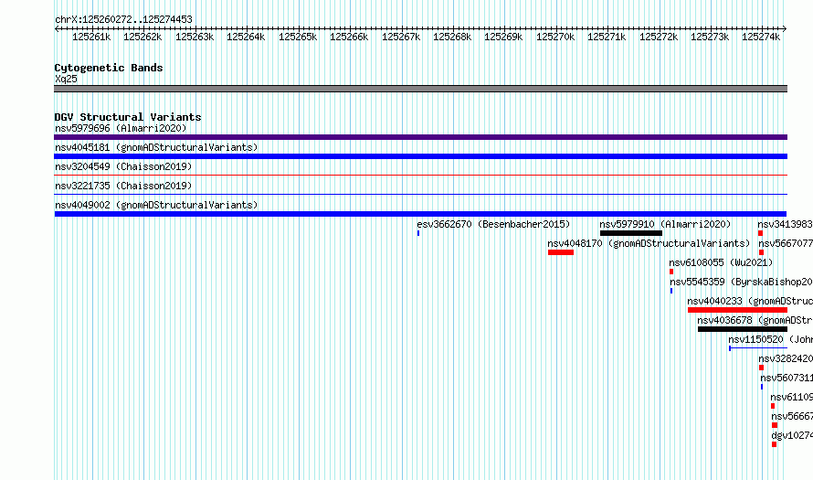Click the Cytogenetic Bands track heading
This screenshot has height=480, width=813.
[x=109, y=68]
